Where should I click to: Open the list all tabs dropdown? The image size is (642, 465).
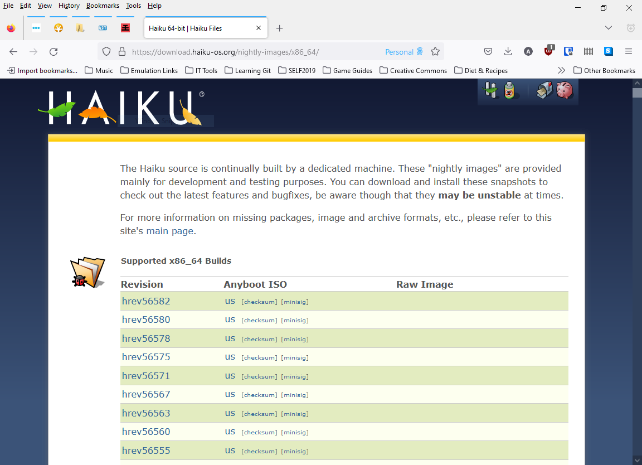coord(609,28)
